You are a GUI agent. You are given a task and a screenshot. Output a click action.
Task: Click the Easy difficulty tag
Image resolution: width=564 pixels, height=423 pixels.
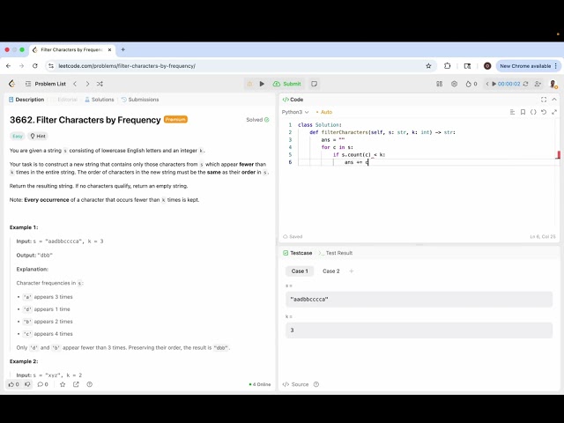click(18, 136)
